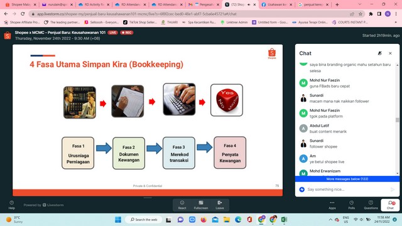Switch to the Shopee Malaysia browser tab
The width and height of the screenshot is (402, 226).
20,4
